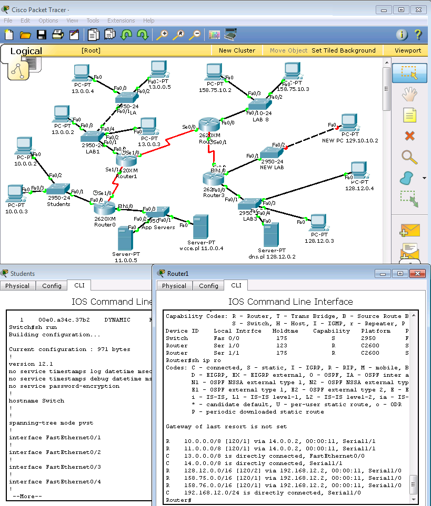Click the Logical workspace tab label

26,51
